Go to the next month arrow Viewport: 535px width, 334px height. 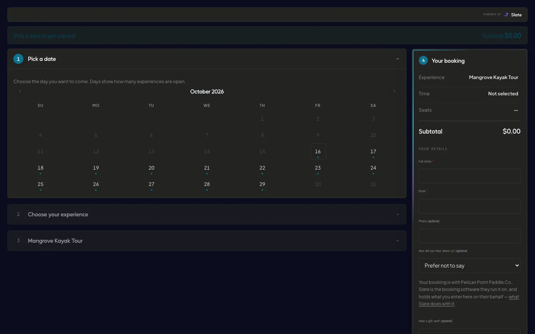pyautogui.click(x=395, y=91)
